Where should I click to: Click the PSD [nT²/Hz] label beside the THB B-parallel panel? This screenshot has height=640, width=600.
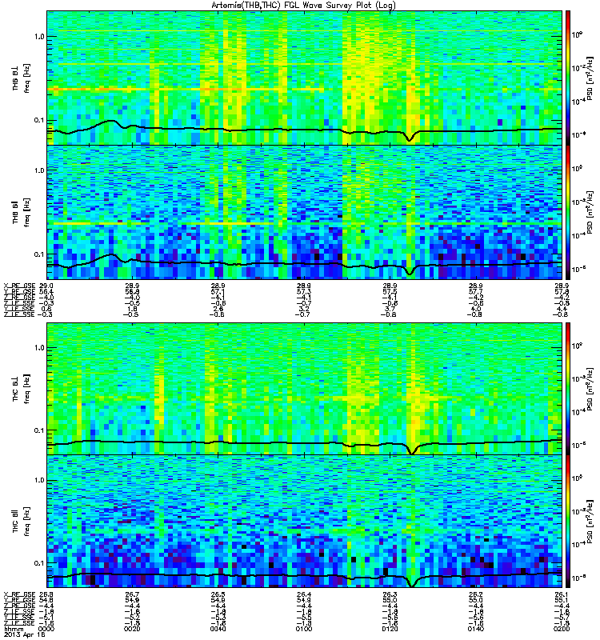click(x=590, y=213)
